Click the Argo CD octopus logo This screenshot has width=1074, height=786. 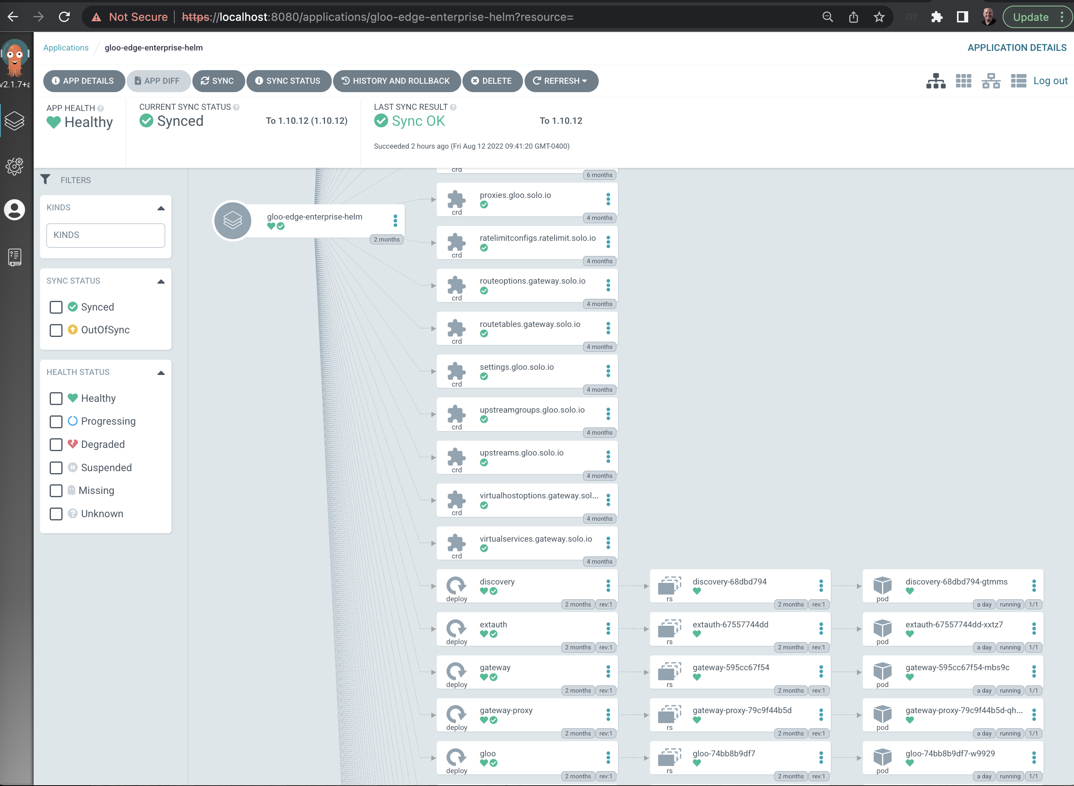tap(15, 57)
